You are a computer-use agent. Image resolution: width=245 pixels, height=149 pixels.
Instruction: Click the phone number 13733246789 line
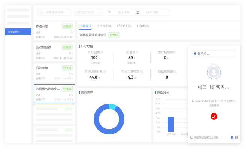click(213, 101)
